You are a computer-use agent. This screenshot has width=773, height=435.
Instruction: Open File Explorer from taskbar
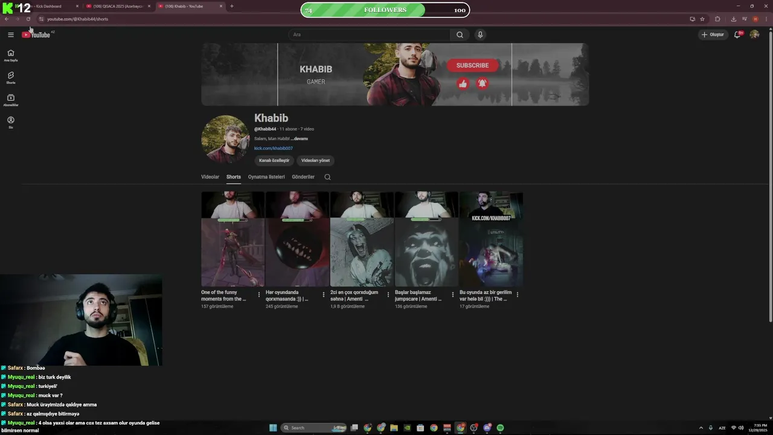point(394,428)
